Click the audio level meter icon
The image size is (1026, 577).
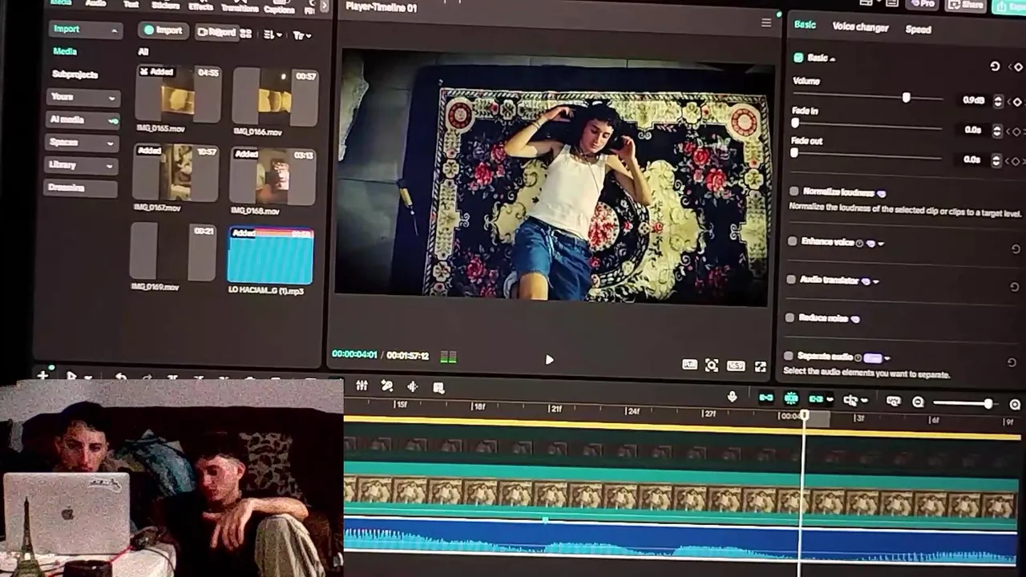(448, 357)
